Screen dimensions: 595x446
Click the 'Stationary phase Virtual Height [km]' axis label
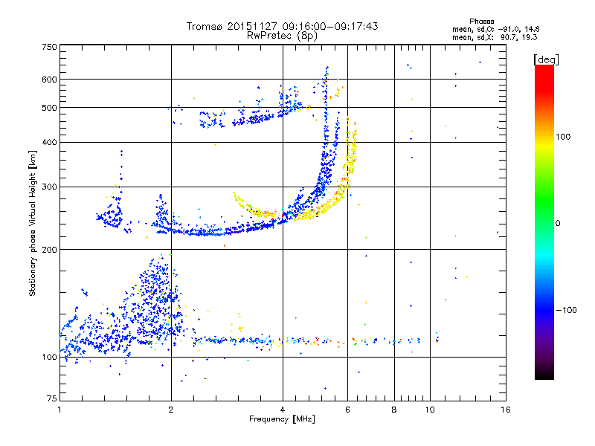pyautogui.click(x=32, y=223)
